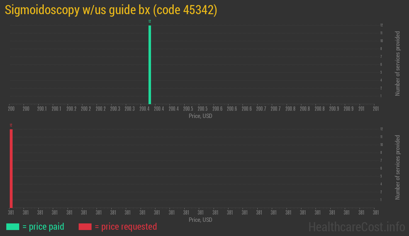Click the Sigmoidoscopy chart title
The width and height of the screenshot is (409, 236).
pyautogui.click(x=111, y=10)
